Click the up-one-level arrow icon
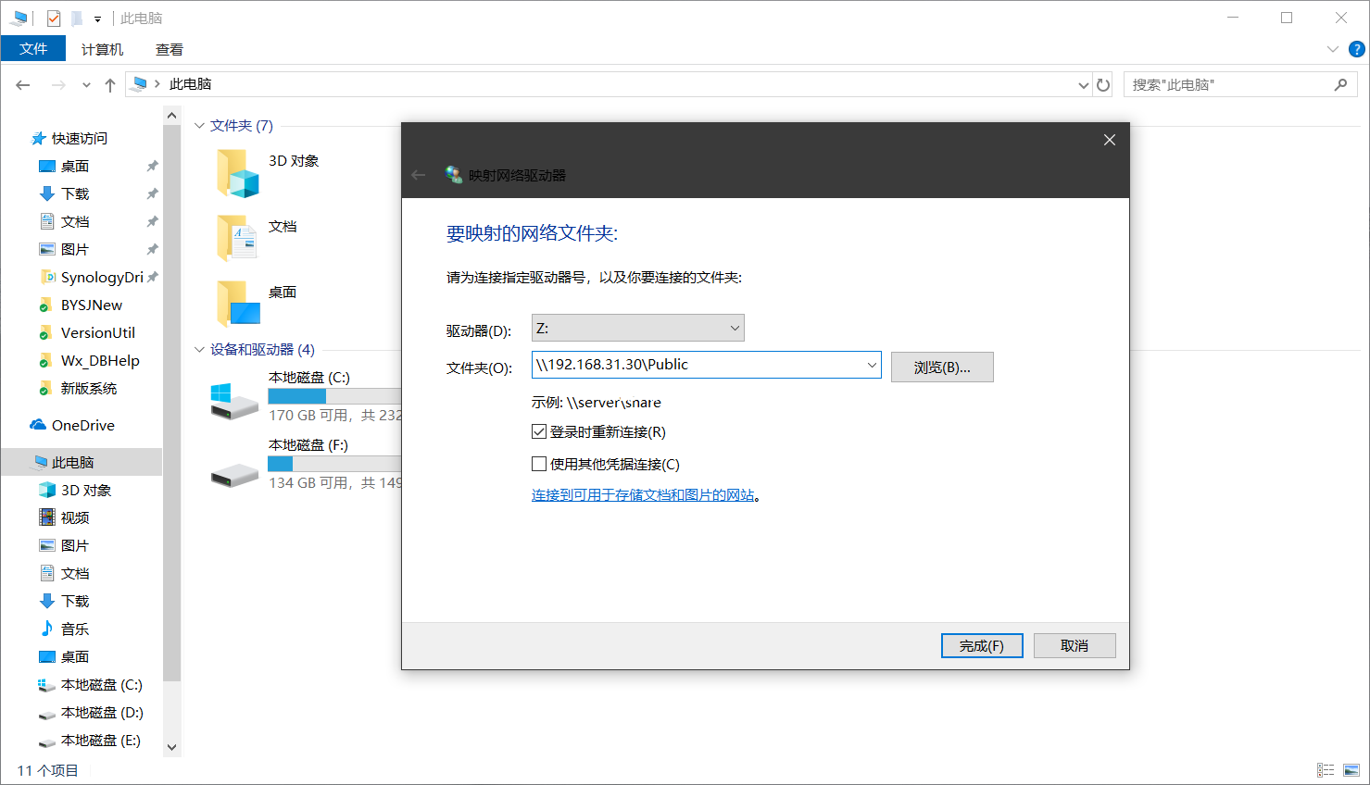The width and height of the screenshot is (1370, 785). point(110,85)
